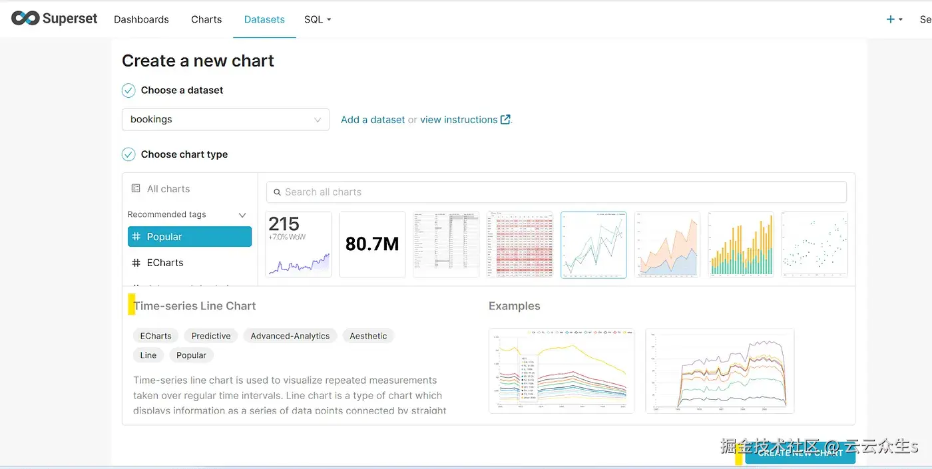This screenshot has height=469, width=932.
Task: Click the hash icon beside ECharts
Action: tap(136, 263)
